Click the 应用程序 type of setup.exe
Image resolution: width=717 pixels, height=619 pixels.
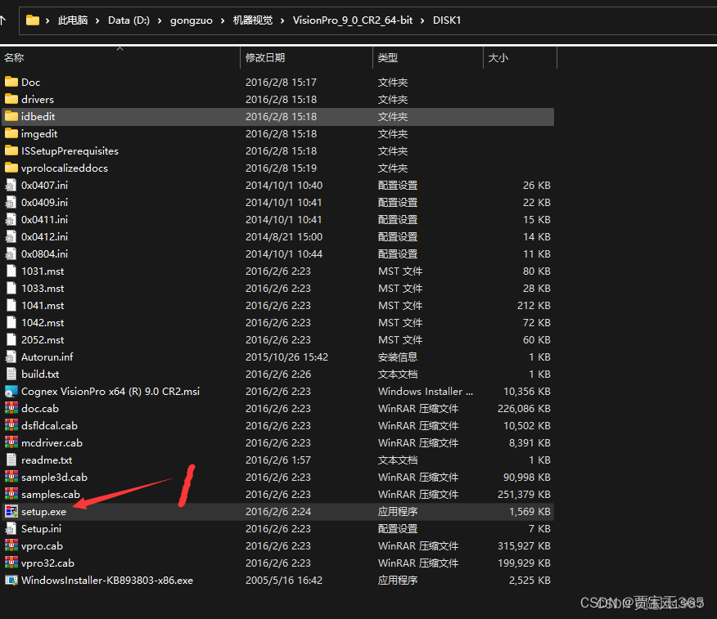point(398,512)
